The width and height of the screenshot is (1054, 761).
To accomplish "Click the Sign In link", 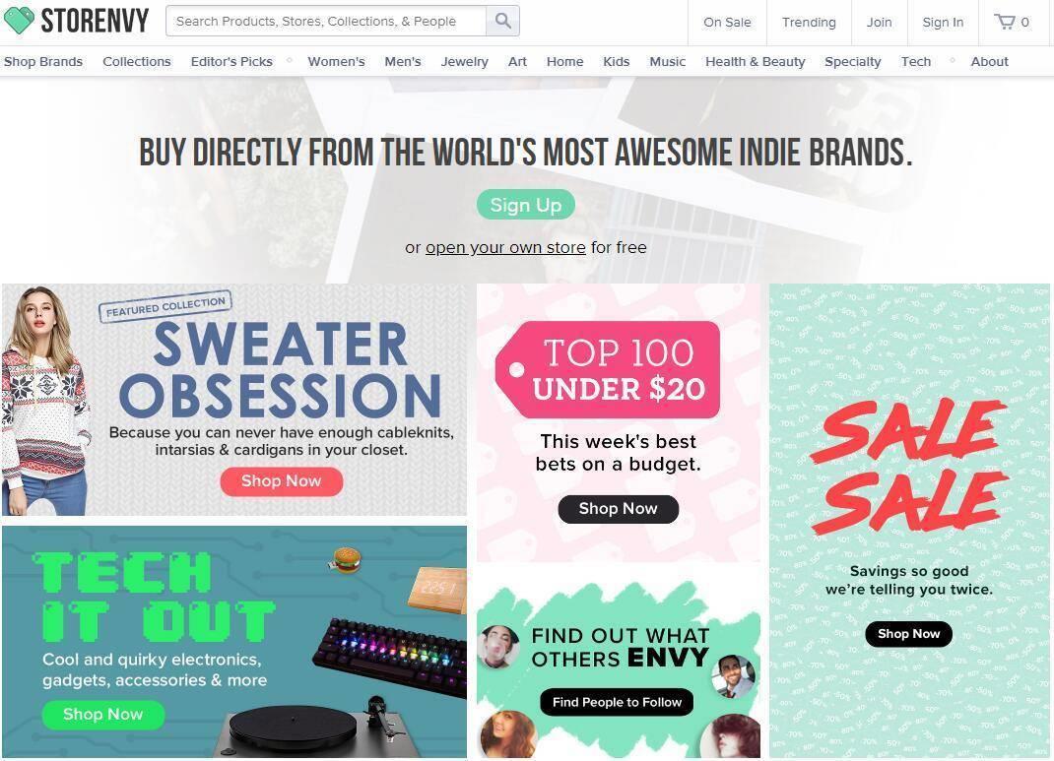I will [943, 22].
